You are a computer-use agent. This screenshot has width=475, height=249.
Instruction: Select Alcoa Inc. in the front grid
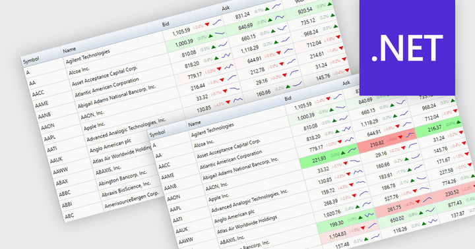pos(204,144)
